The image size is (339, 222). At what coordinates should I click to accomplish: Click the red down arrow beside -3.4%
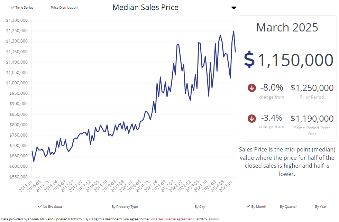pyautogui.click(x=252, y=119)
